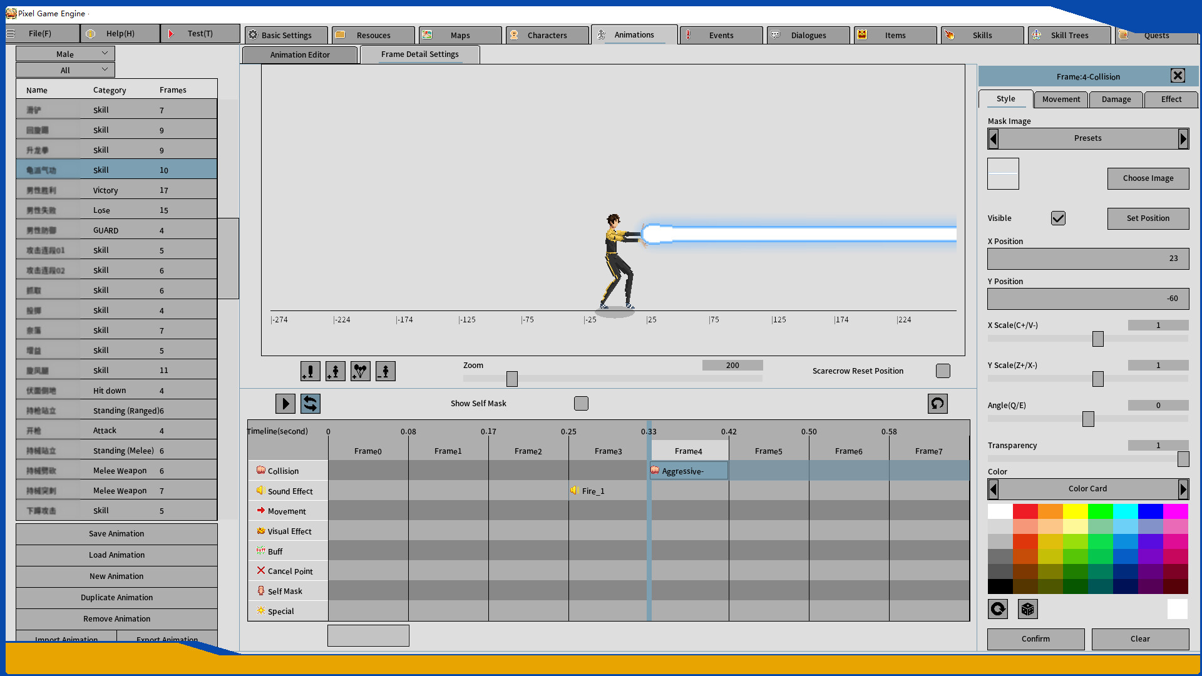This screenshot has height=676, width=1202.
Task: Select the Visual Effect track icon
Action: pos(261,531)
